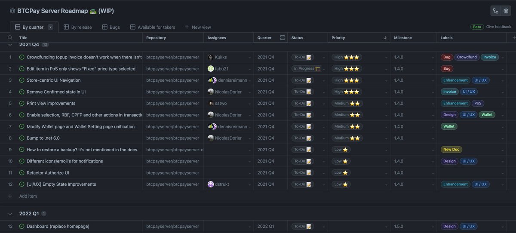Open Status dropdown for Edit item in PoS row

(x=324, y=69)
